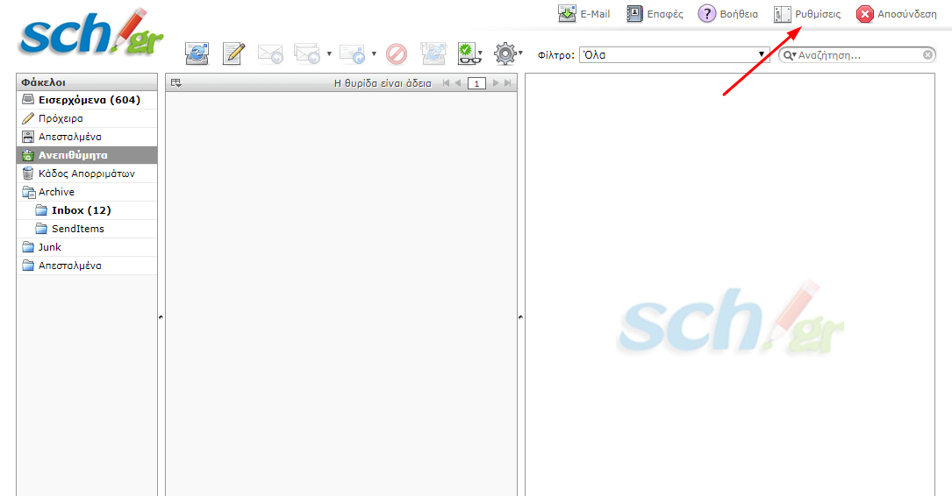
Task: Open the message list options icon
Action: pyautogui.click(x=176, y=83)
